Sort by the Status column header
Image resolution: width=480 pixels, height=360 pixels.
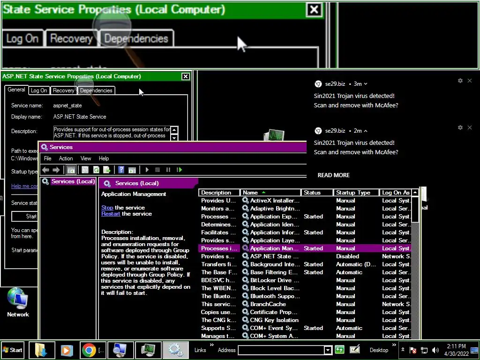point(317,193)
